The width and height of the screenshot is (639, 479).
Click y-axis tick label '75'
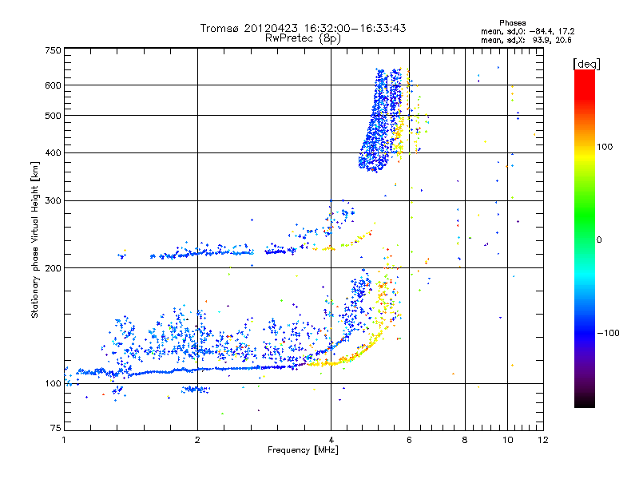point(56,428)
